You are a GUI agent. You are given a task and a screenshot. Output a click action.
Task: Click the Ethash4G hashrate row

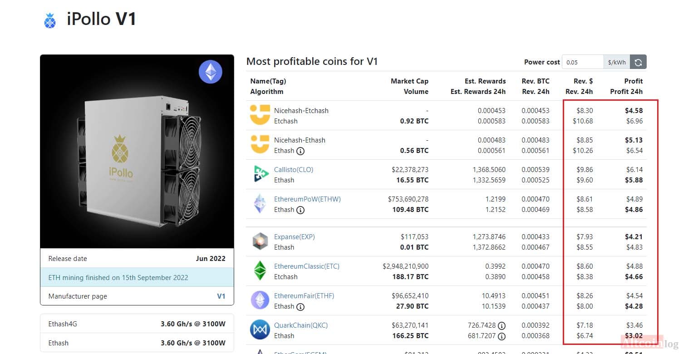tap(137, 324)
